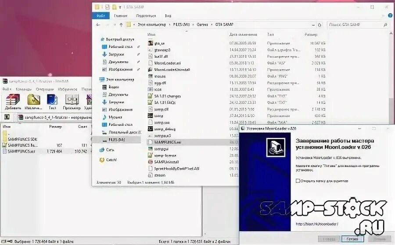Click WinRAR's Просмотр (View) toolbar icon

click(x=72, y=102)
